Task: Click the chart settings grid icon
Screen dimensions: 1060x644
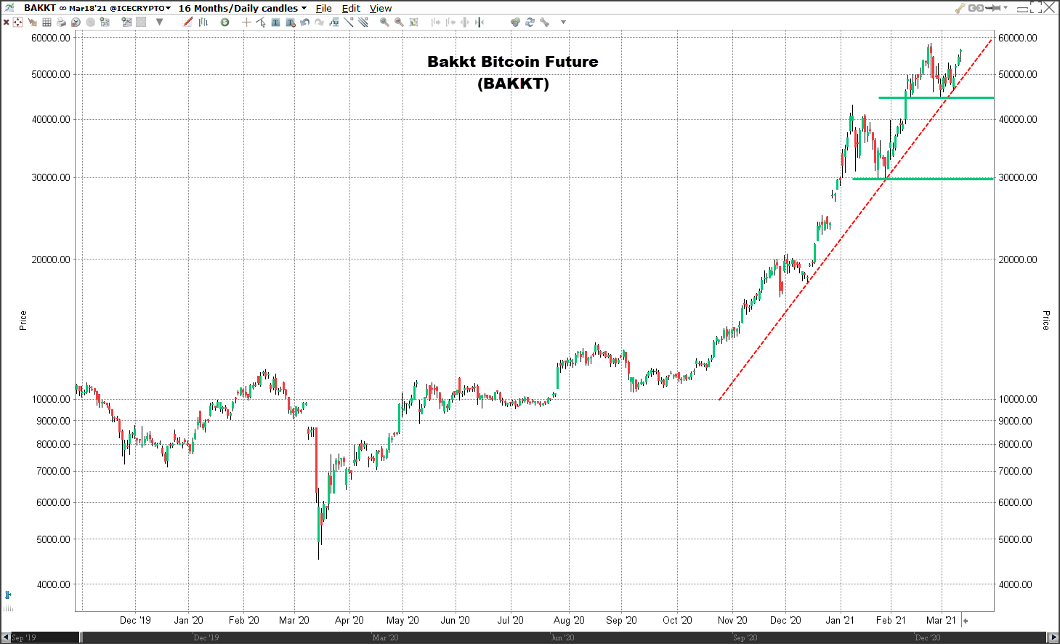Action: pyautogui.click(x=105, y=22)
